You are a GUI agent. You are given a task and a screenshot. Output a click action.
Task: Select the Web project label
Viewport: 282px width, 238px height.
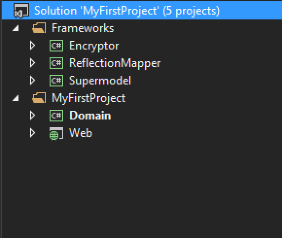tap(81, 133)
